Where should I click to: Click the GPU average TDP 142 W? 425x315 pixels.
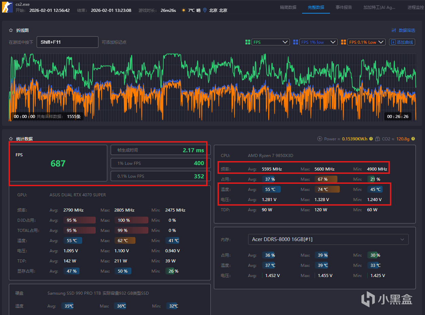point(70,261)
